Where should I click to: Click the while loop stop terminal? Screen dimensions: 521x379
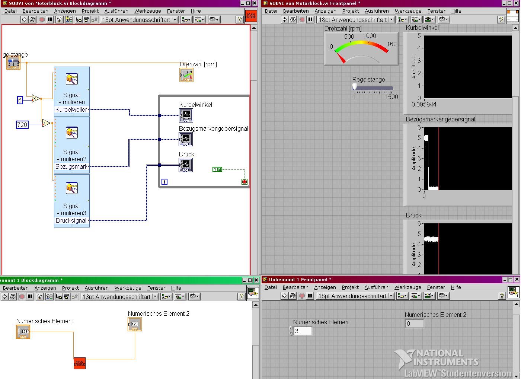tap(244, 182)
